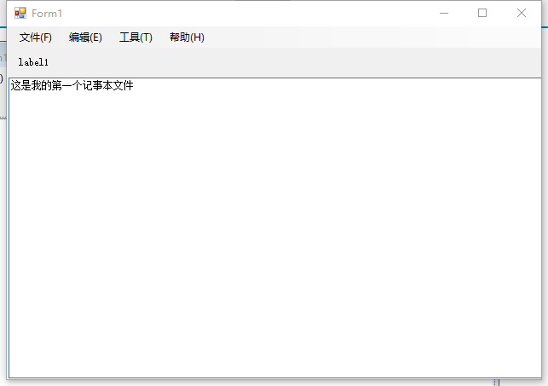The image size is (548, 386).
Task: Close the Form1 window
Action: click(522, 14)
